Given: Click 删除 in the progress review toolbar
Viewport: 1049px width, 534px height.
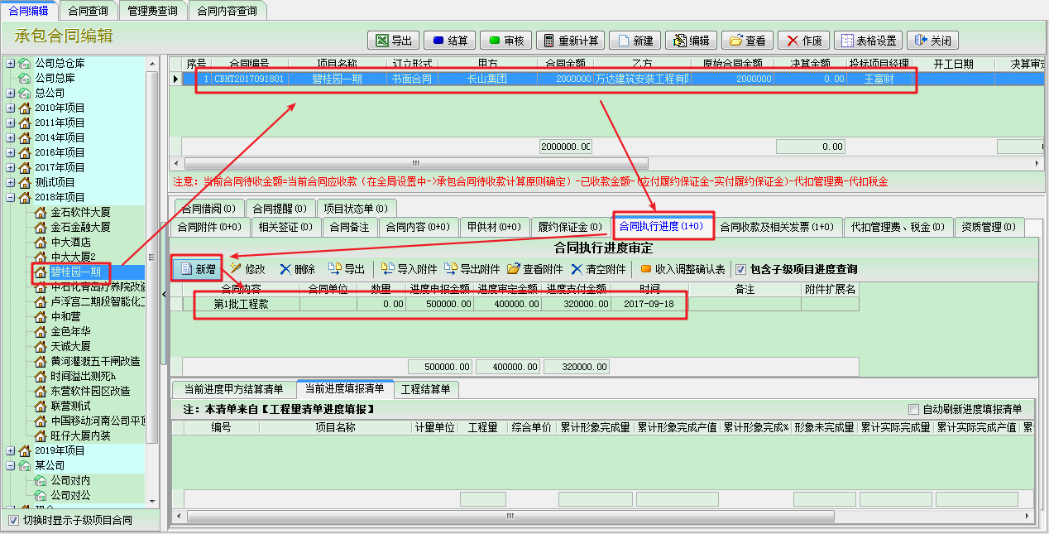Looking at the screenshot, I should click(297, 269).
